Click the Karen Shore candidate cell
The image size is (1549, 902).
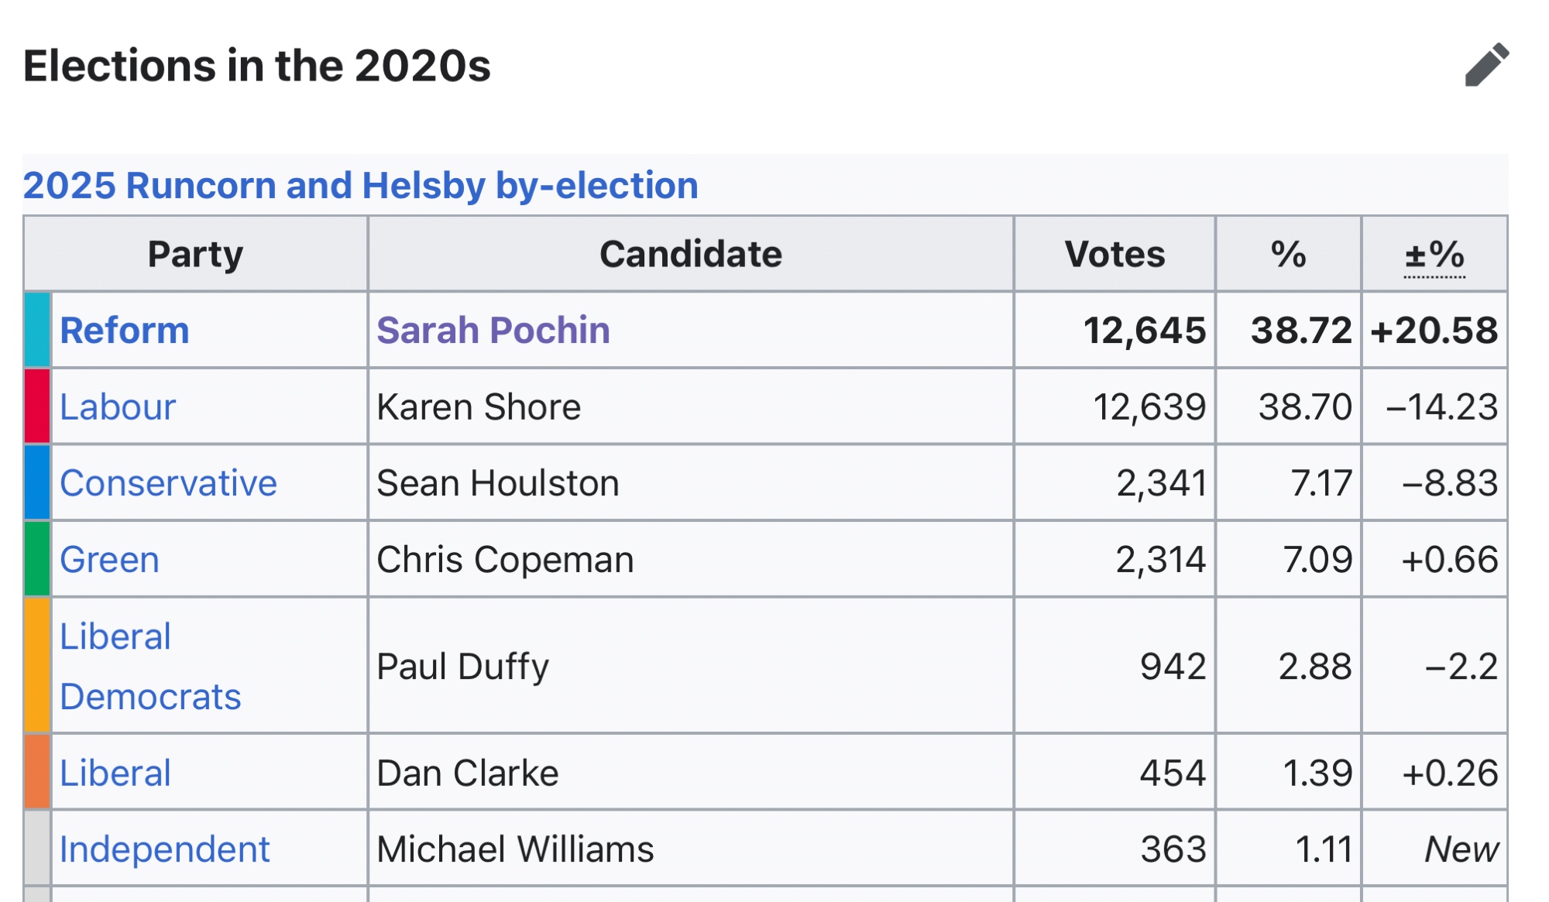click(x=479, y=407)
